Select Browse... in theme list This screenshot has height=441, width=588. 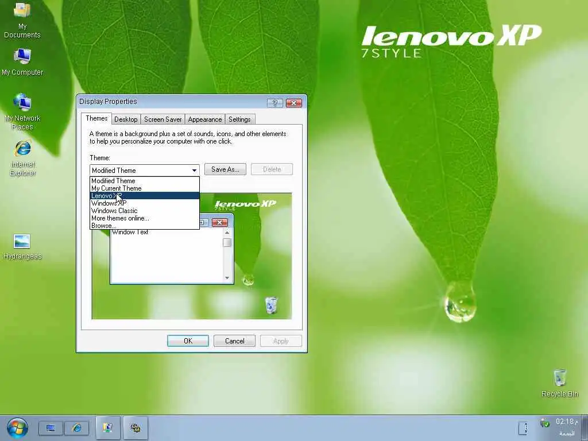[x=144, y=226]
